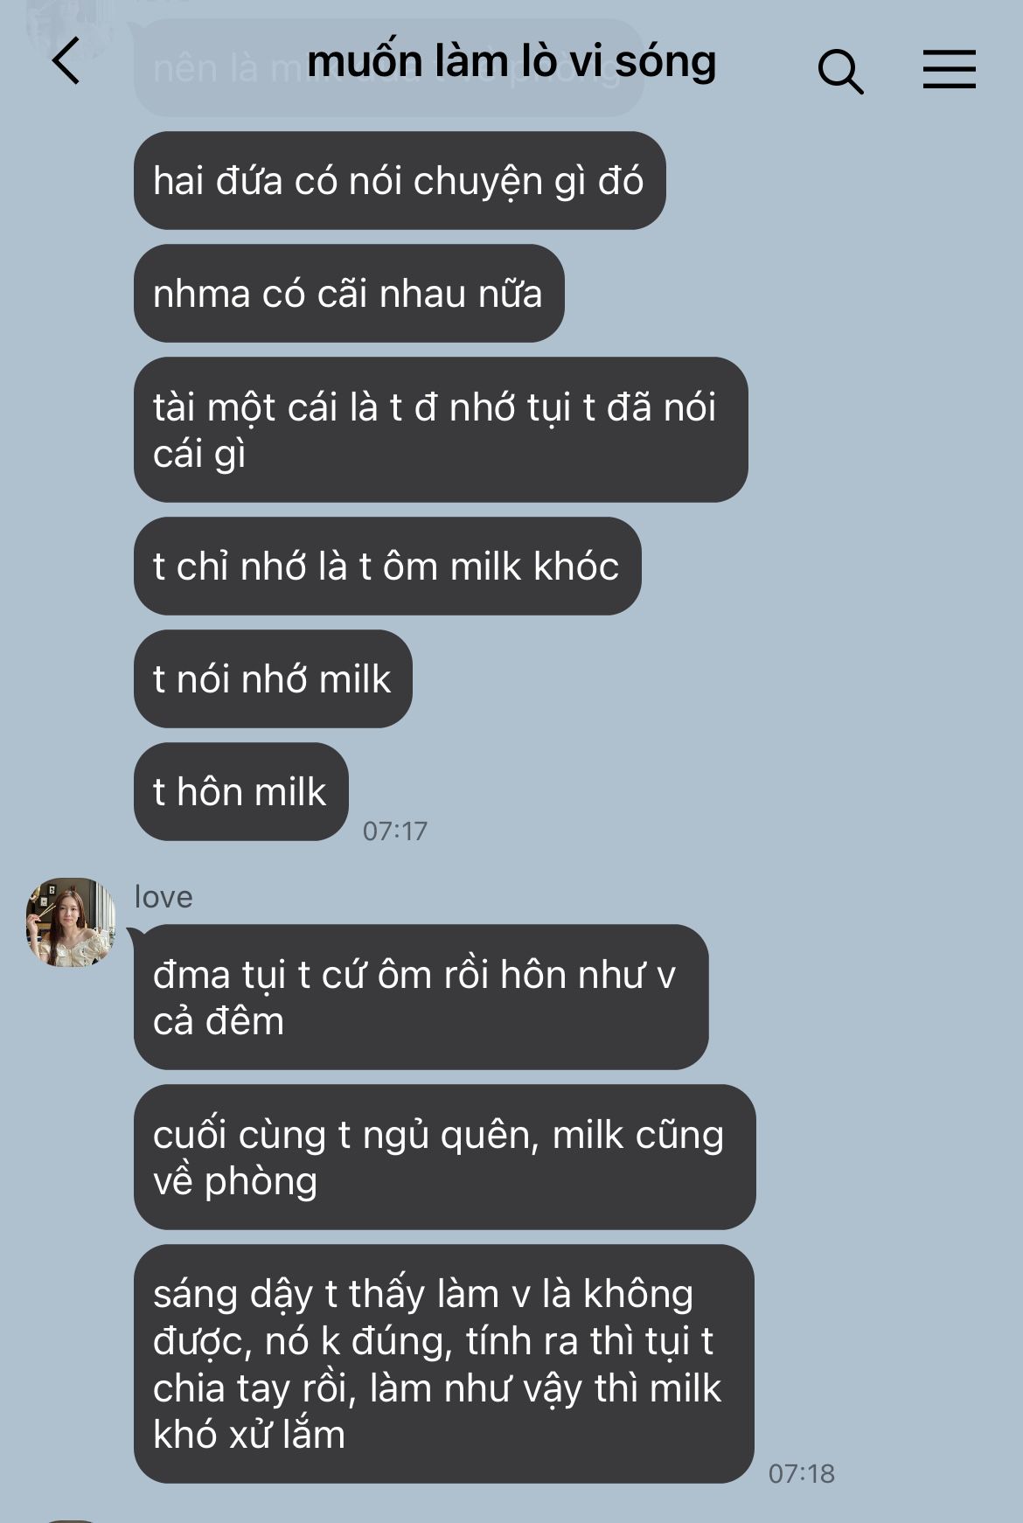Select message 'đma tụi t cứ ôm rồi hôn'
1023x1523 pixels.
(421, 998)
